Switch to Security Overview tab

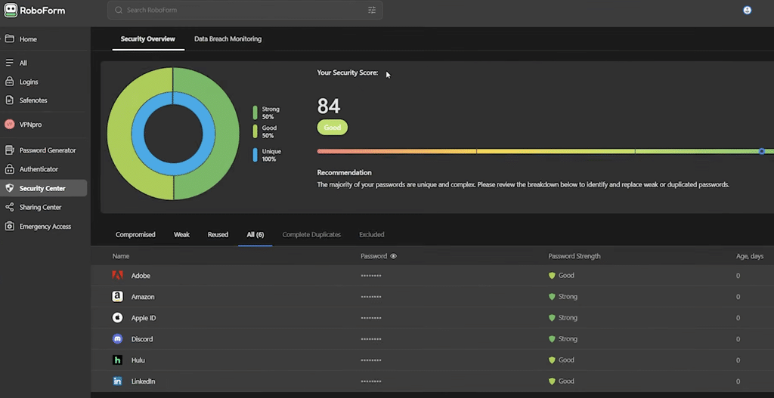(x=148, y=39)
